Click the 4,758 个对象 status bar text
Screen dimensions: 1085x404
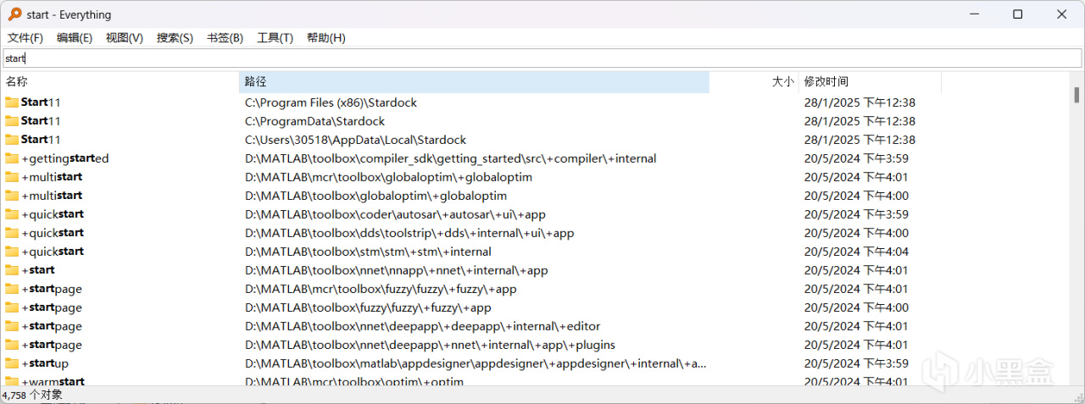pos(32,395)
